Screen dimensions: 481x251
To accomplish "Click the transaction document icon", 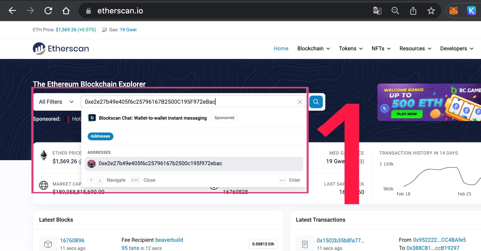I will (x=305, y=244).
